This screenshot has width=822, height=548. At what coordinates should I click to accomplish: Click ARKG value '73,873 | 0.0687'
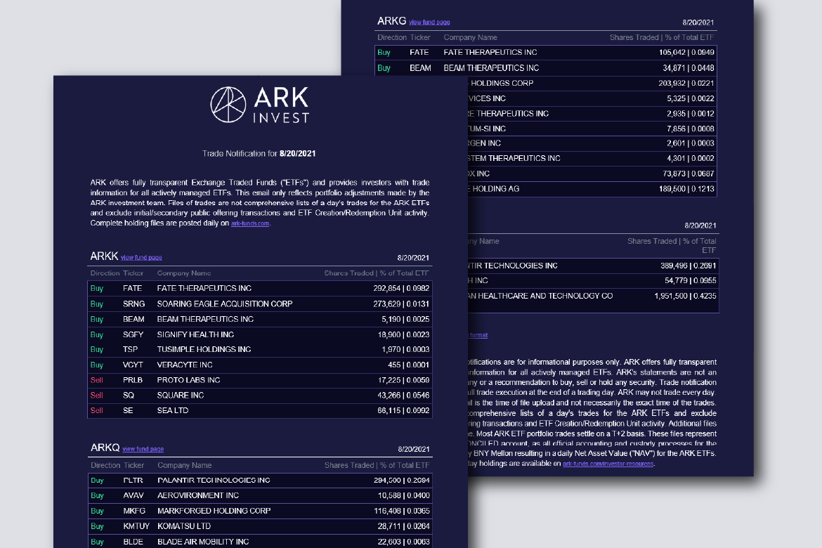tap(689, 174)
